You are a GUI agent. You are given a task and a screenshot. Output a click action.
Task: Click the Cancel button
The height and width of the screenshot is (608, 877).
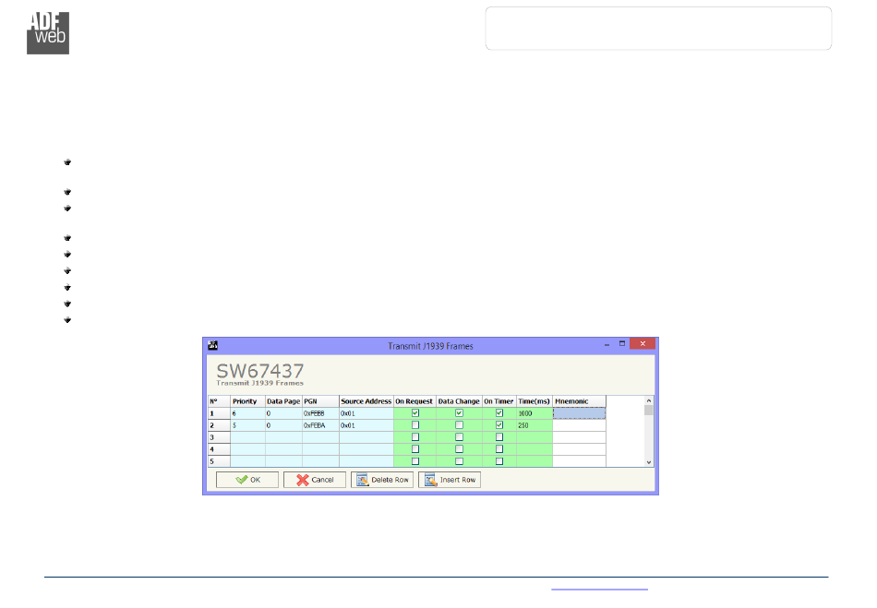[314, 480]
